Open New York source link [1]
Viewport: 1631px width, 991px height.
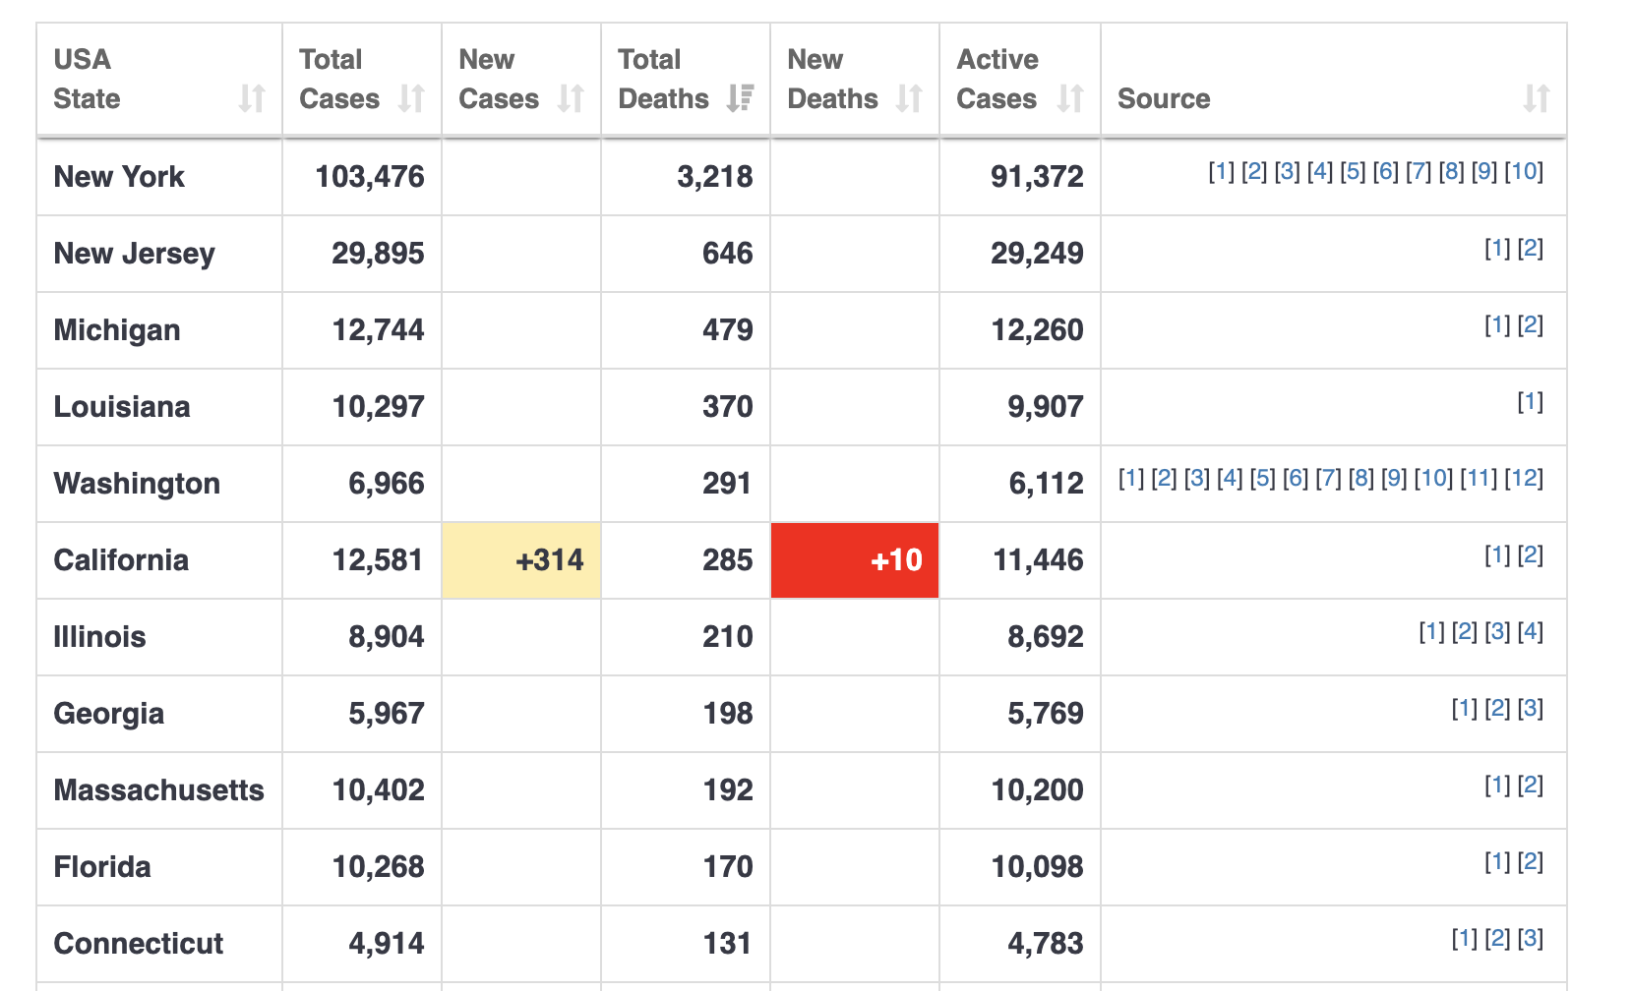1221,171
